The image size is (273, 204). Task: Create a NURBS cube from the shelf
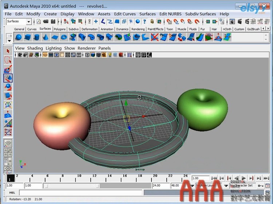(28, 37)
